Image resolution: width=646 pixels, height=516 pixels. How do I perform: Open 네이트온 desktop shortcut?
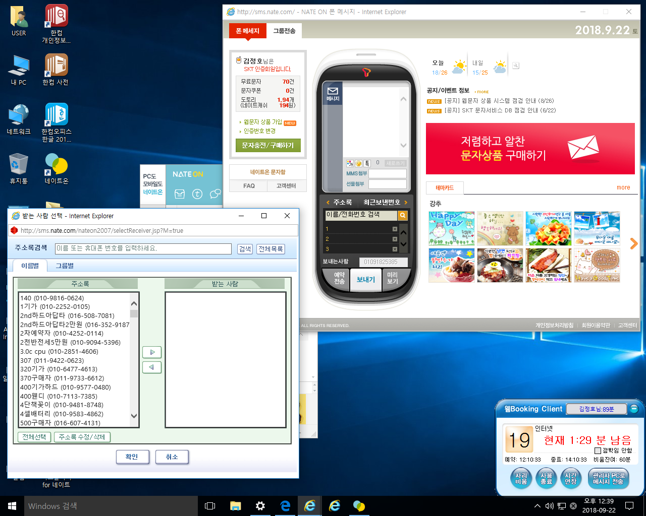pyautogui.click(x=56, y=169)
